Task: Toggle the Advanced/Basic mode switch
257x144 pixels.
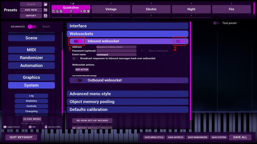Action: point(32,27)
